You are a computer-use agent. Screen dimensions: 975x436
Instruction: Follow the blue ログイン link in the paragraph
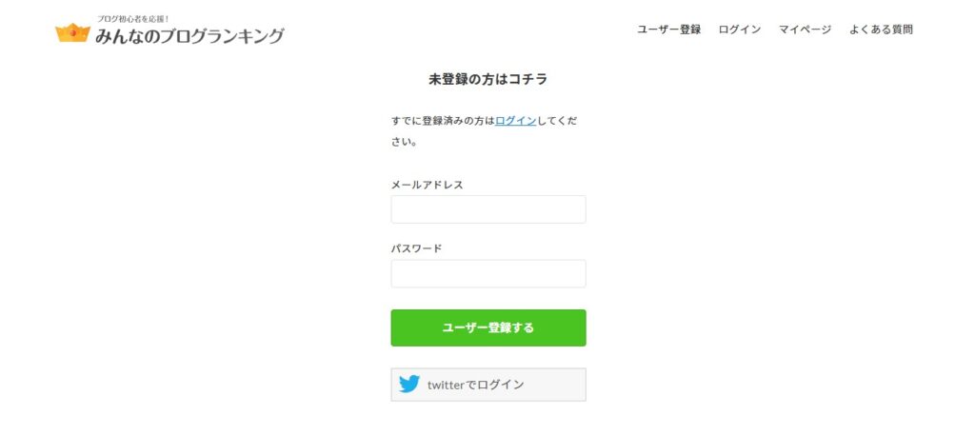pyautogui.click(x=515, y=121)
